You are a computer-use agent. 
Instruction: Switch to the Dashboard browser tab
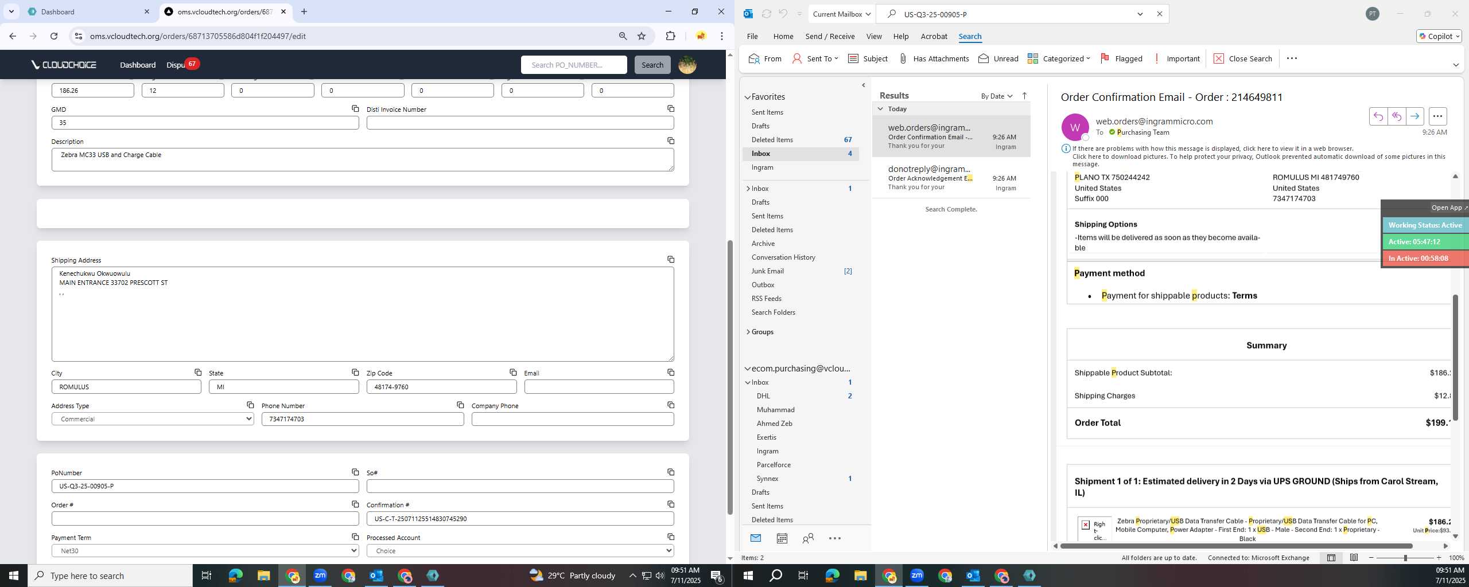[x=89, y=11]
